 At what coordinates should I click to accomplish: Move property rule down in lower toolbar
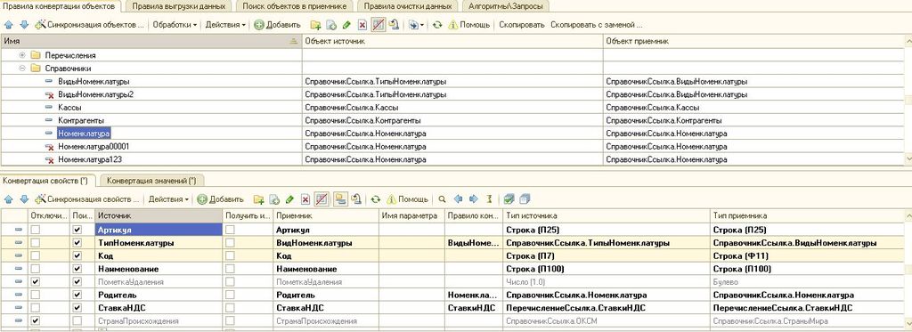pos(24,198)
